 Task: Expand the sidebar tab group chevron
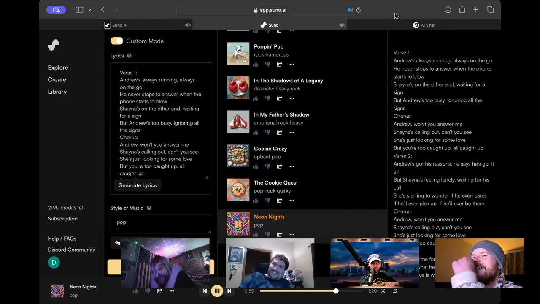89,10
